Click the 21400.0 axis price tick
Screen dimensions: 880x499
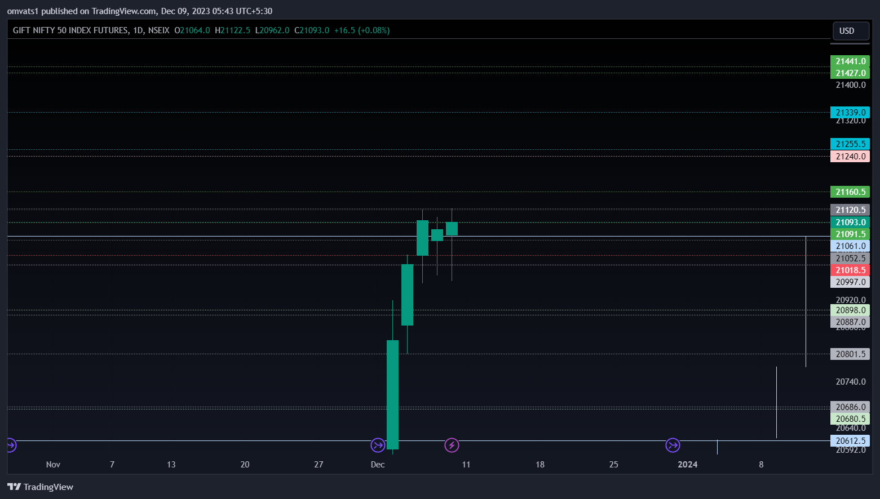point(850,85)
